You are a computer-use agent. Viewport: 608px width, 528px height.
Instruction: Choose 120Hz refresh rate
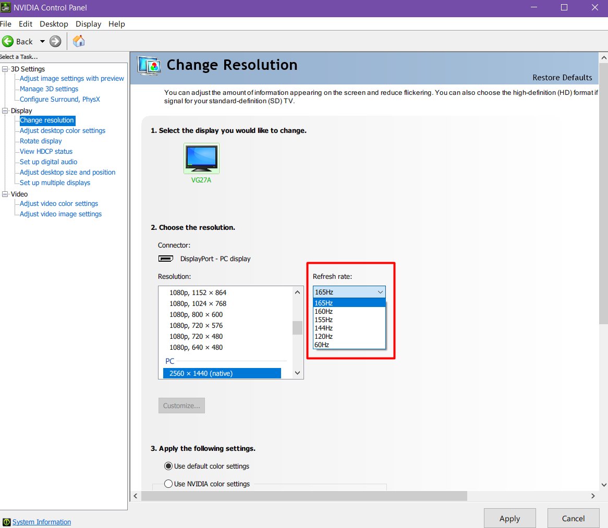[x=349, y=337]
